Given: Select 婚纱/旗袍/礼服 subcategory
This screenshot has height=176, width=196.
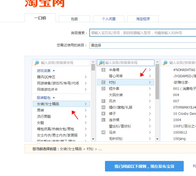Looking at the screenshot, I should [x=126, y=107].
